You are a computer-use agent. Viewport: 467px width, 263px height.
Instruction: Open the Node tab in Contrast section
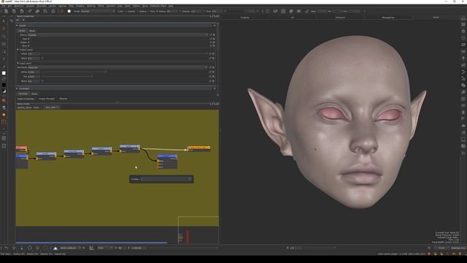tap(34, 94)
